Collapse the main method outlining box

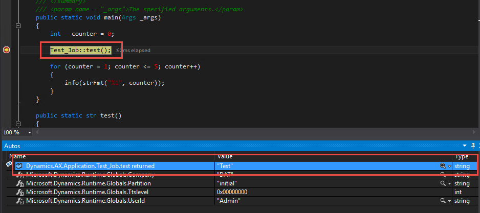[x=19, y=26]
